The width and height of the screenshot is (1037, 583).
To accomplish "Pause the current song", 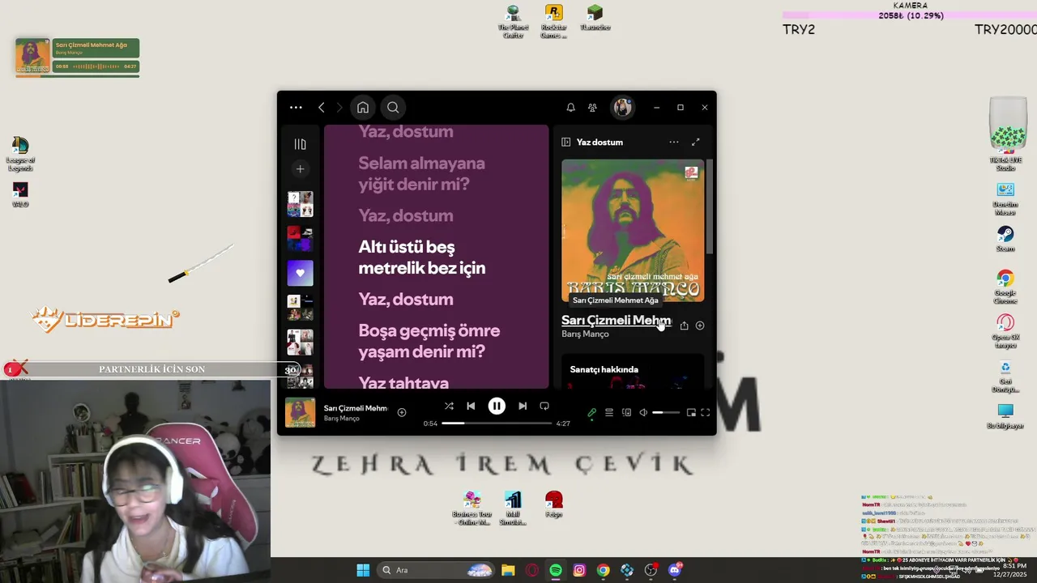I will tap(497, 406).
